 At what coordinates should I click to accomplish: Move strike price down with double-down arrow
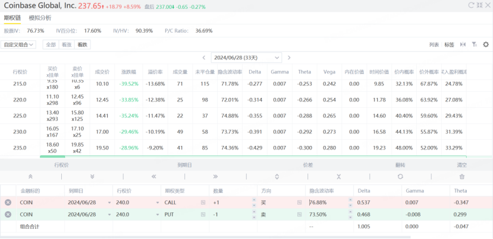click(x=92, y=177)
